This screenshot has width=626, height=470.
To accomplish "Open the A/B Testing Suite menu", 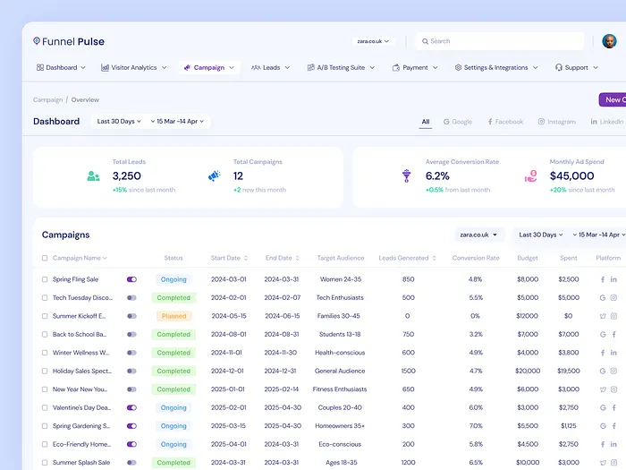I will pyautogui.click(x=342, y=67).
